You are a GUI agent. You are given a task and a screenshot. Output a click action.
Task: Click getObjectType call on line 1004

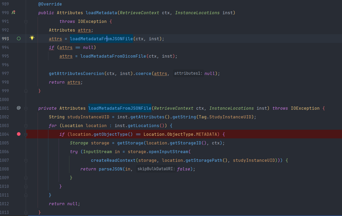click(x=110, y=134)
